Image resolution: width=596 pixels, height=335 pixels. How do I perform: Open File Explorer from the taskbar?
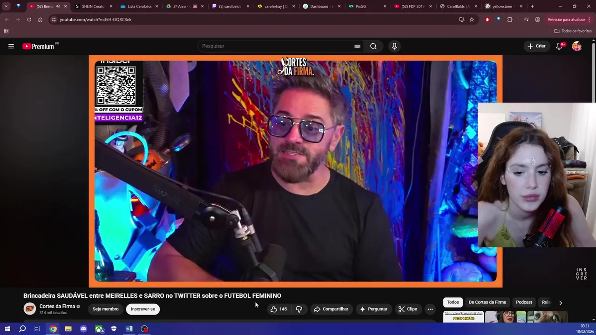tap(68, 329)
